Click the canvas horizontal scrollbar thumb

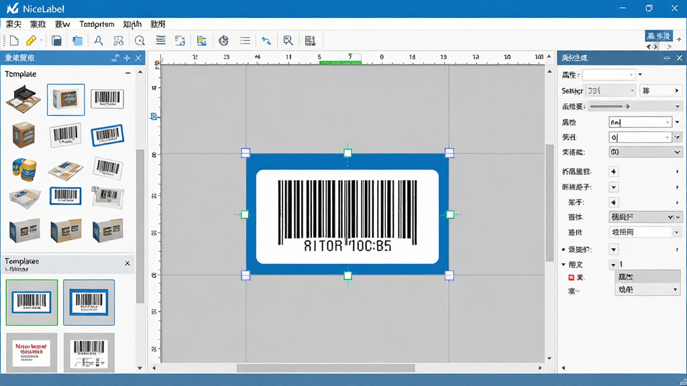point(325,368)
